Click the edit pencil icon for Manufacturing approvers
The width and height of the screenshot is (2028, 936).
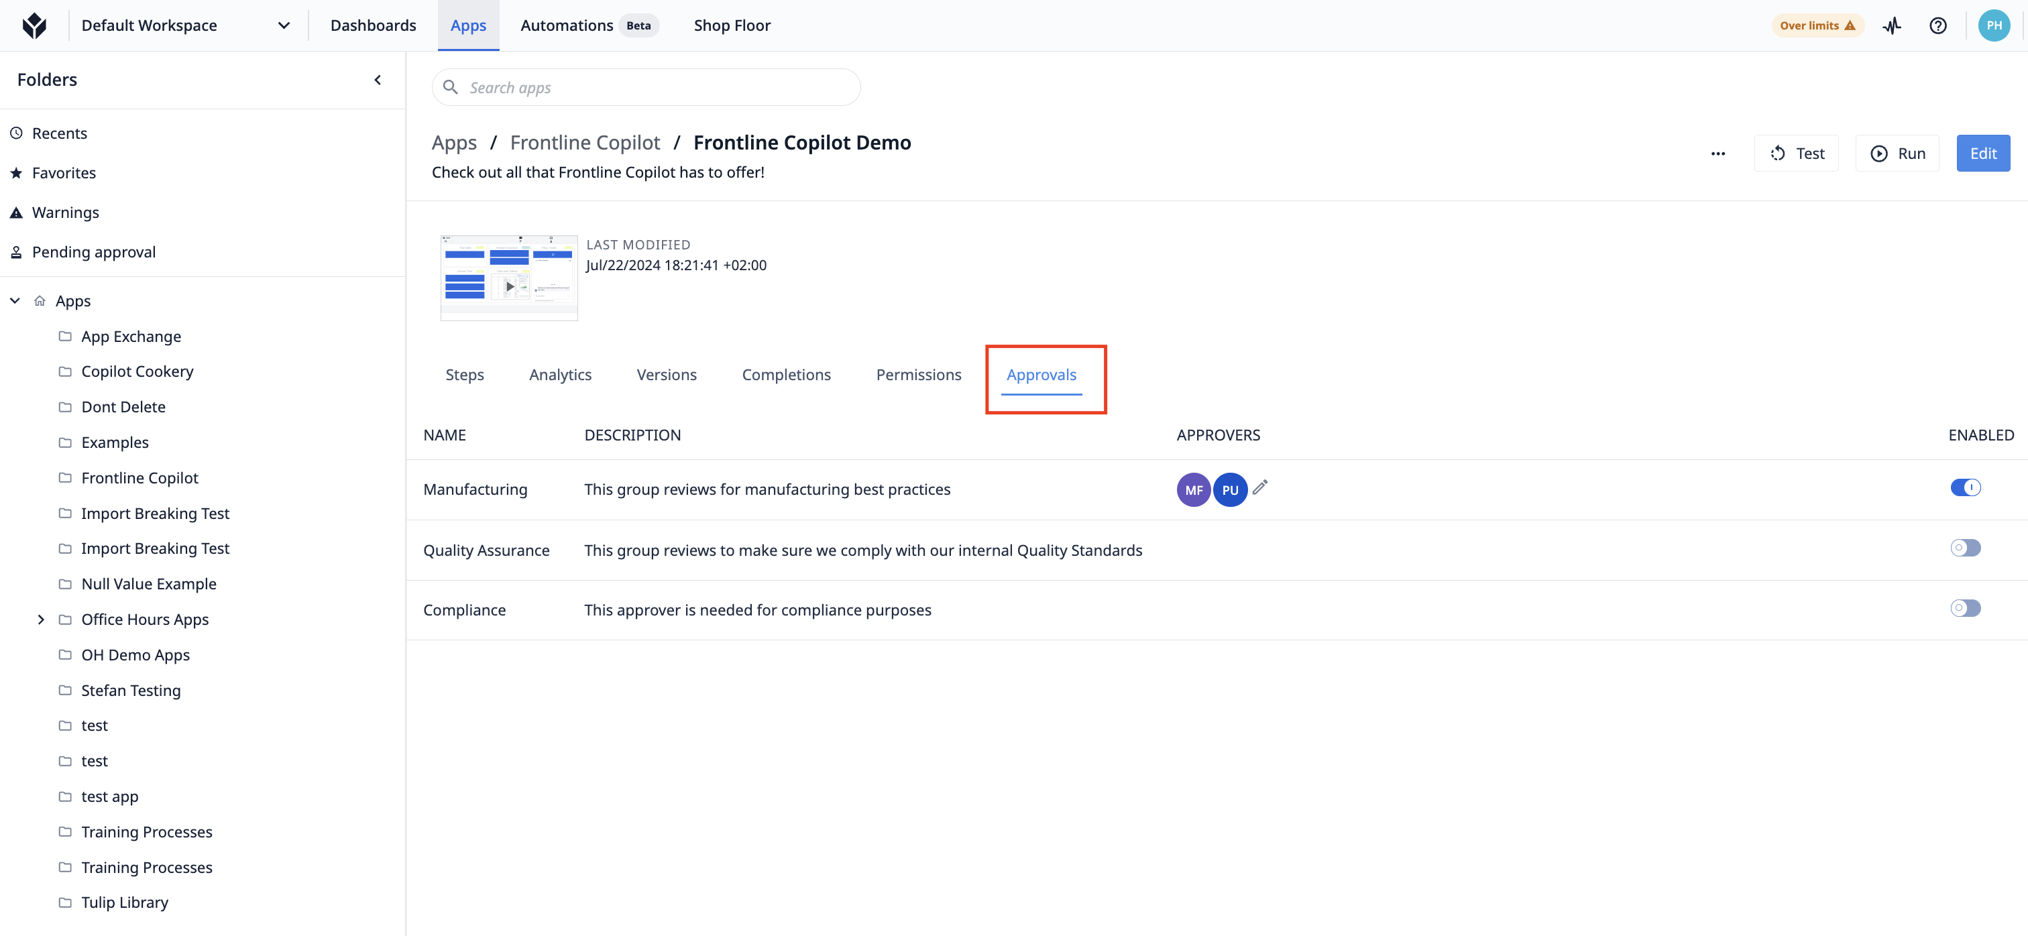(1258, 487)
